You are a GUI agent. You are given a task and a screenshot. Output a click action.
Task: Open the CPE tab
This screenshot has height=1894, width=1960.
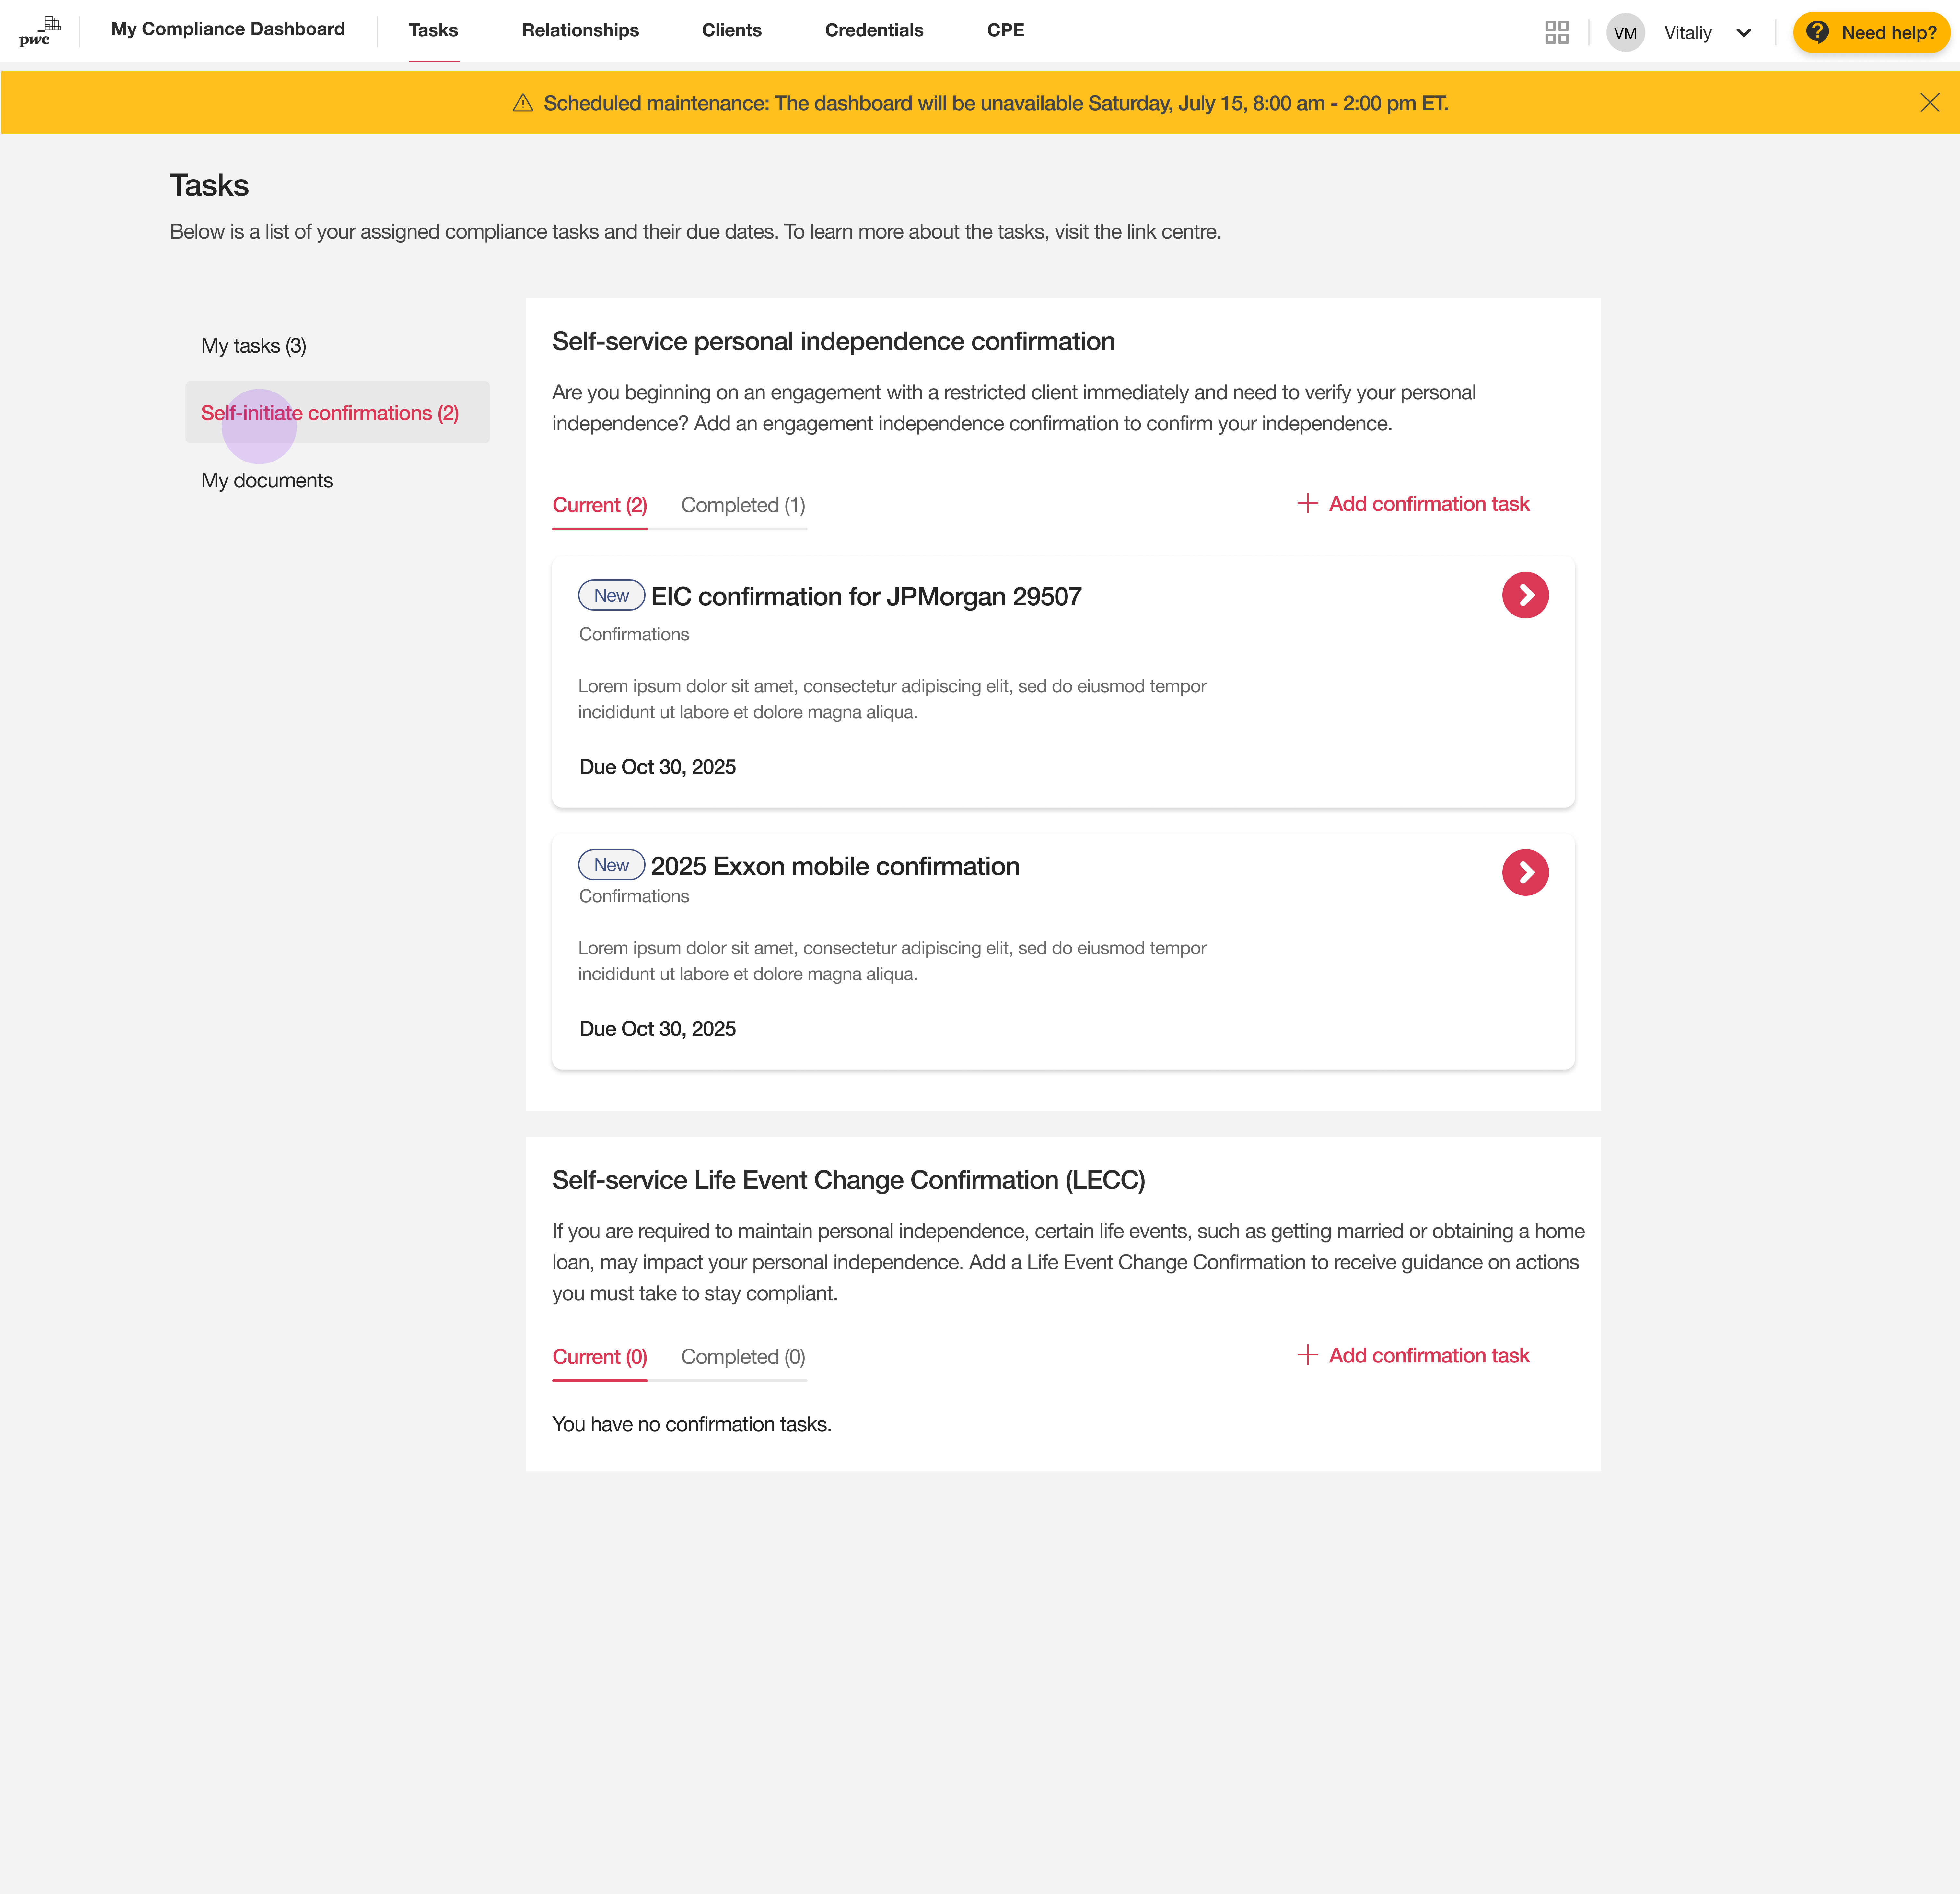[1005, 30]
